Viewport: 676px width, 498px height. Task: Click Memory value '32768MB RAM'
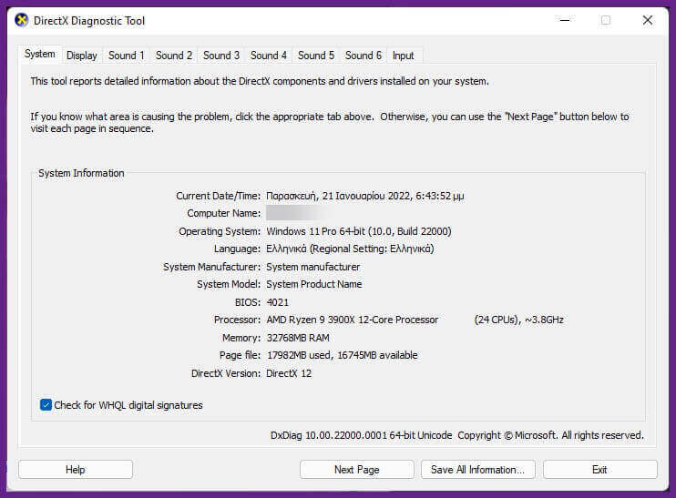click(x=298, y=338)
